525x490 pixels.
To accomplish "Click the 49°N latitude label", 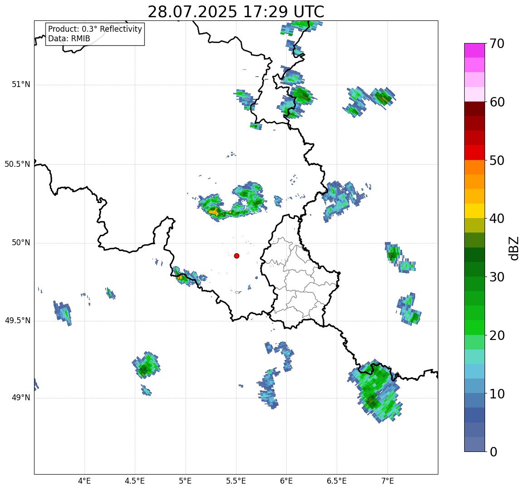I will point(21,398).
